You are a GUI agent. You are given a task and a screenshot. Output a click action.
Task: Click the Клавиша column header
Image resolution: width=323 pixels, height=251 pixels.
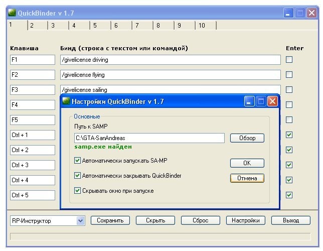(24, 48)
